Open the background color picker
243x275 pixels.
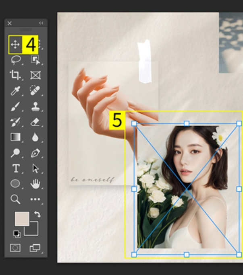point(34,231)
